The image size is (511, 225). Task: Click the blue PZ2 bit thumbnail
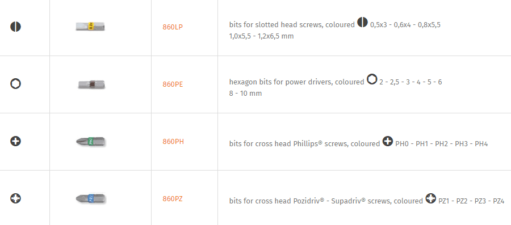(91, 198)
